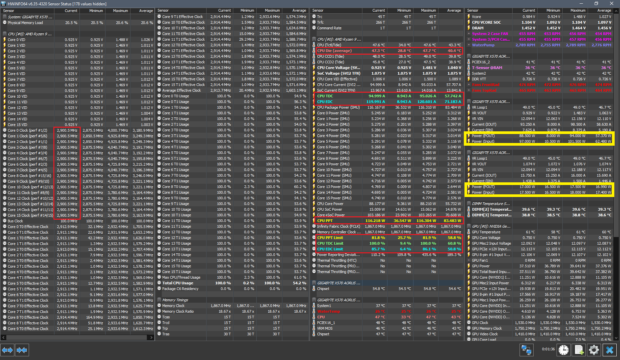Select the lightning icon beside Core 0 VID
Image resolution: width=620 pixels, height=360 pixels.
[x=5, y=40]
